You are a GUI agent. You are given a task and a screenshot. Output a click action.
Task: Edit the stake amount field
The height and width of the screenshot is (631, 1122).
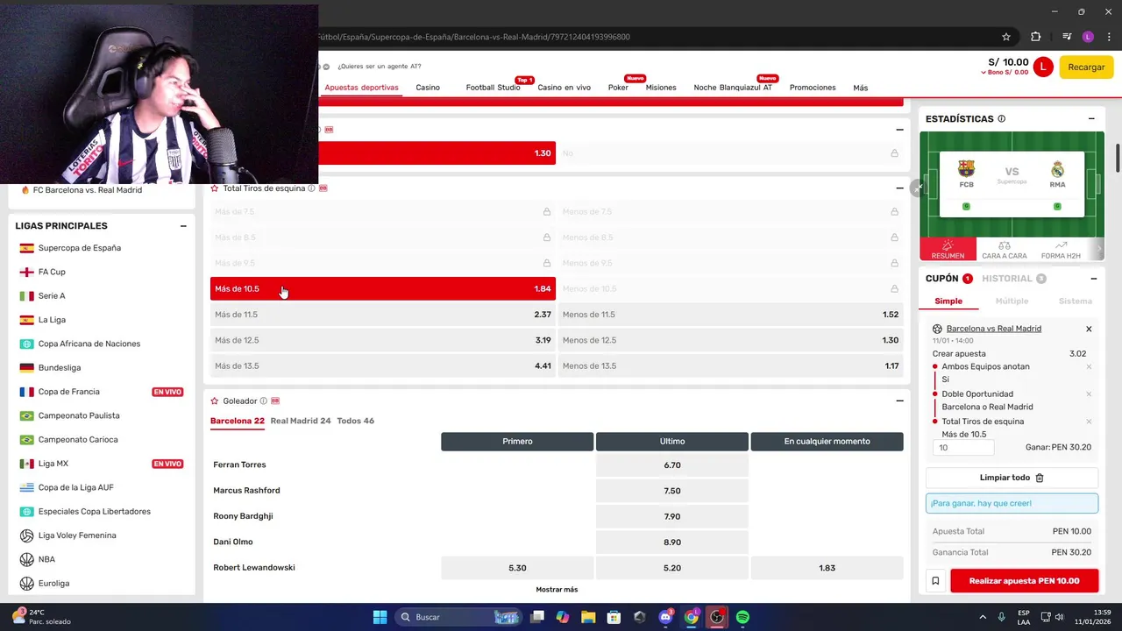tap(963, 447)
